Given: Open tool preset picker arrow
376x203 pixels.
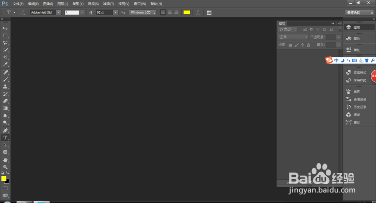Looking at the screenshot, I should tap(14, 12).
